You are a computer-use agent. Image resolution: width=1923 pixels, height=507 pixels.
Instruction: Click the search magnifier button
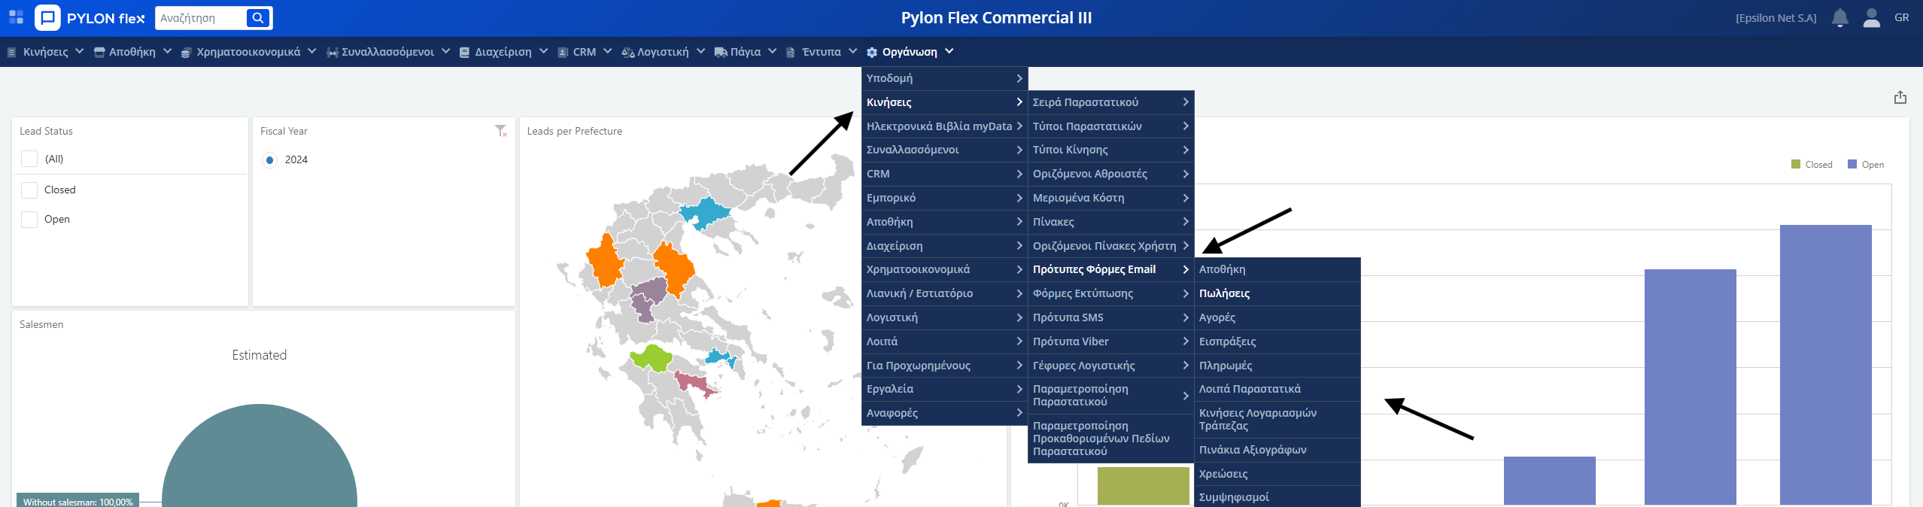pos(258,17)
